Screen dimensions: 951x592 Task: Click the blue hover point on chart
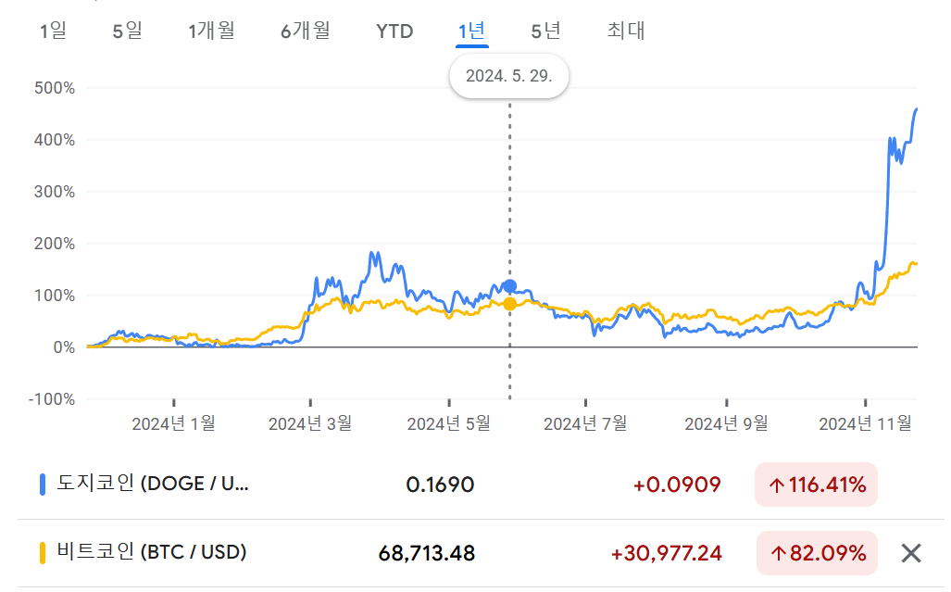tap(510, 286)
